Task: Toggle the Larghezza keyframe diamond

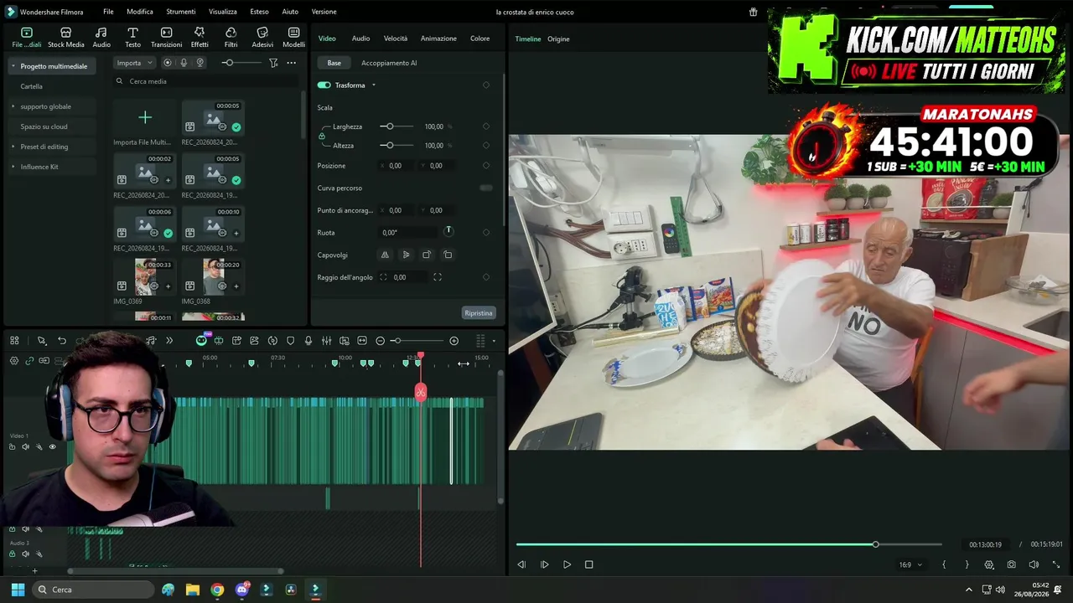Action: pyautogui.click(x=486, y=126)
